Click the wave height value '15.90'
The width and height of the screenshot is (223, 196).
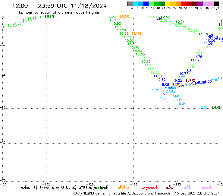coord(117,24)
